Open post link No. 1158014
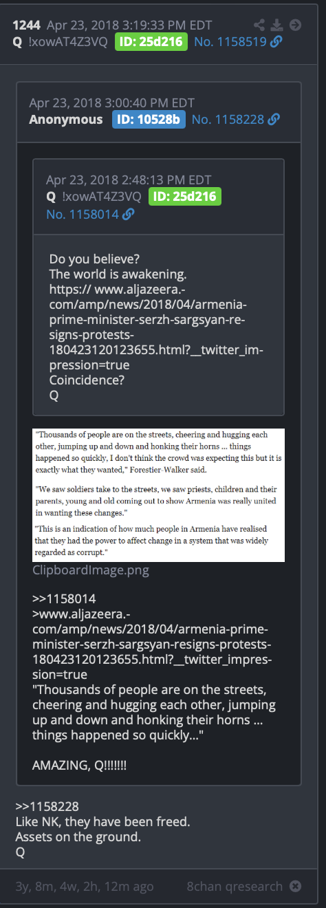326x908 pixels. (x=83, y=214)
